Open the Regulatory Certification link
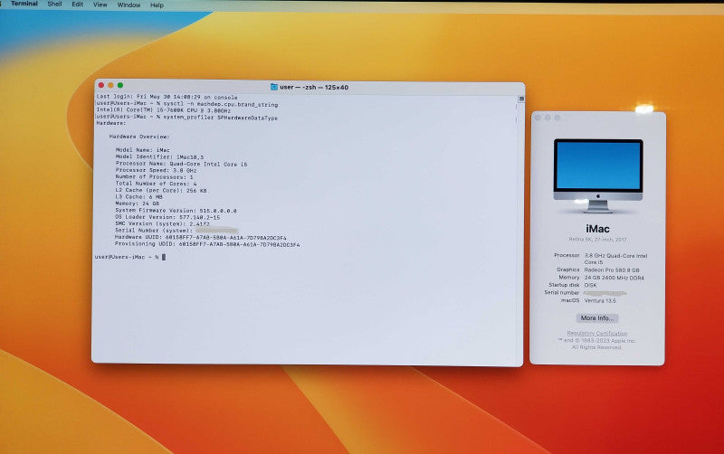 pyautogui.click(x=597, y=333)
